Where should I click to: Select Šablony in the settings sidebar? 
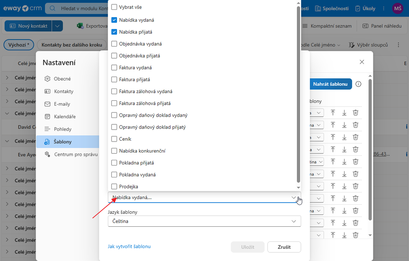click(63, 142)
